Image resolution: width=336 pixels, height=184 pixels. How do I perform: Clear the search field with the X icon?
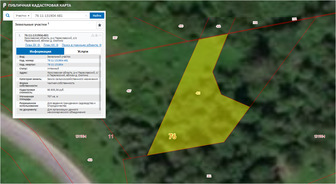coord(86,16)
